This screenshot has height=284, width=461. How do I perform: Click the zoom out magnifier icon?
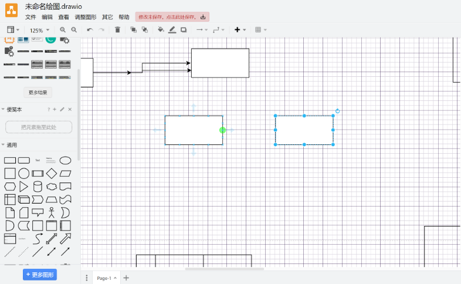tap(74, 30)
